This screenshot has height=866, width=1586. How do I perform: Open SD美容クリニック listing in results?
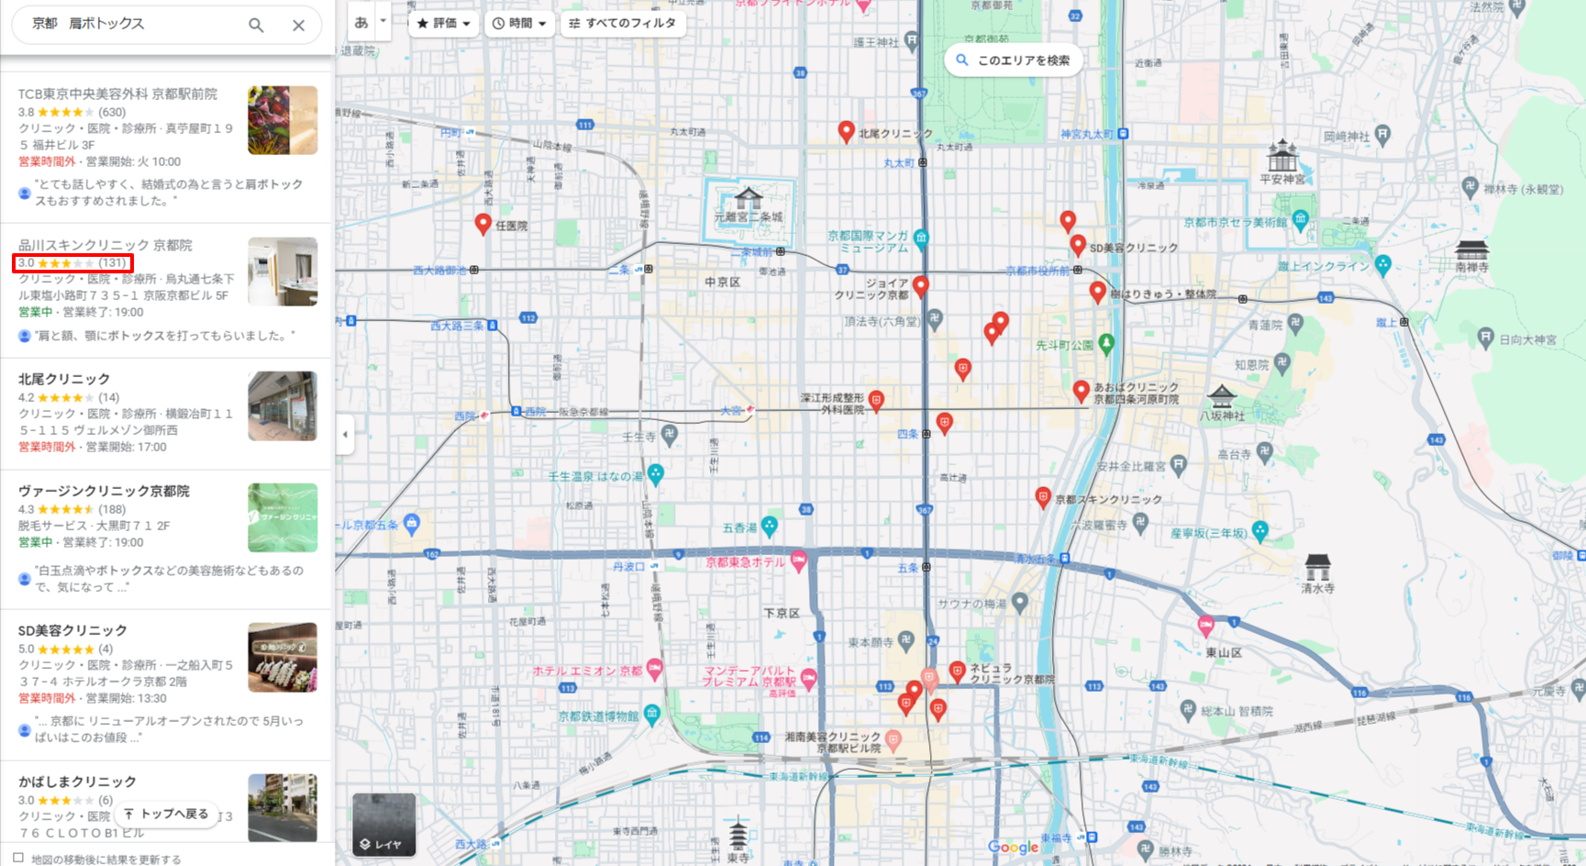tap(72, 630)
